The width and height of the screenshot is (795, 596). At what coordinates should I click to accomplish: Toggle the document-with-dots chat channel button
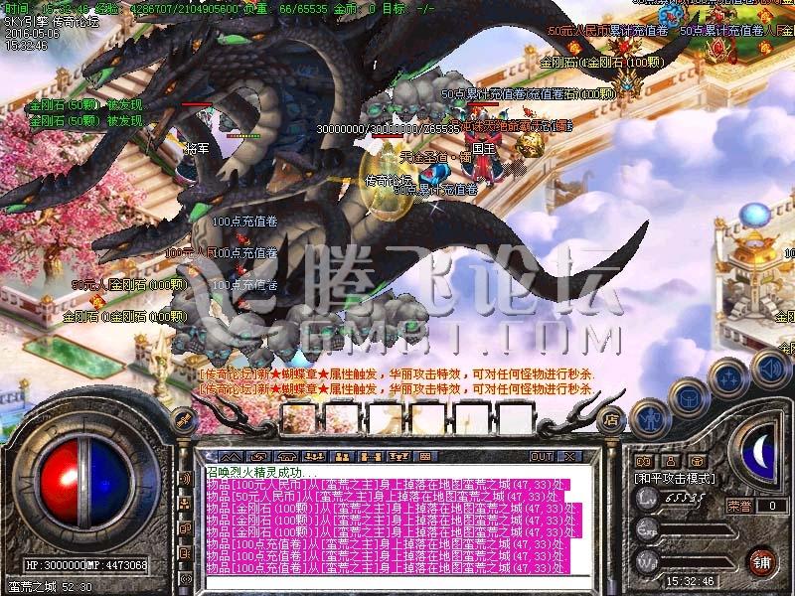tap(185, 553)
